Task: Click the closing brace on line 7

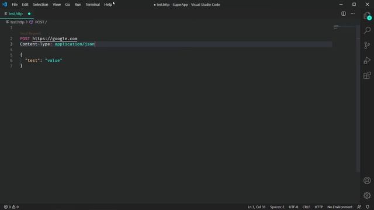Action: [x=21, y=66]
